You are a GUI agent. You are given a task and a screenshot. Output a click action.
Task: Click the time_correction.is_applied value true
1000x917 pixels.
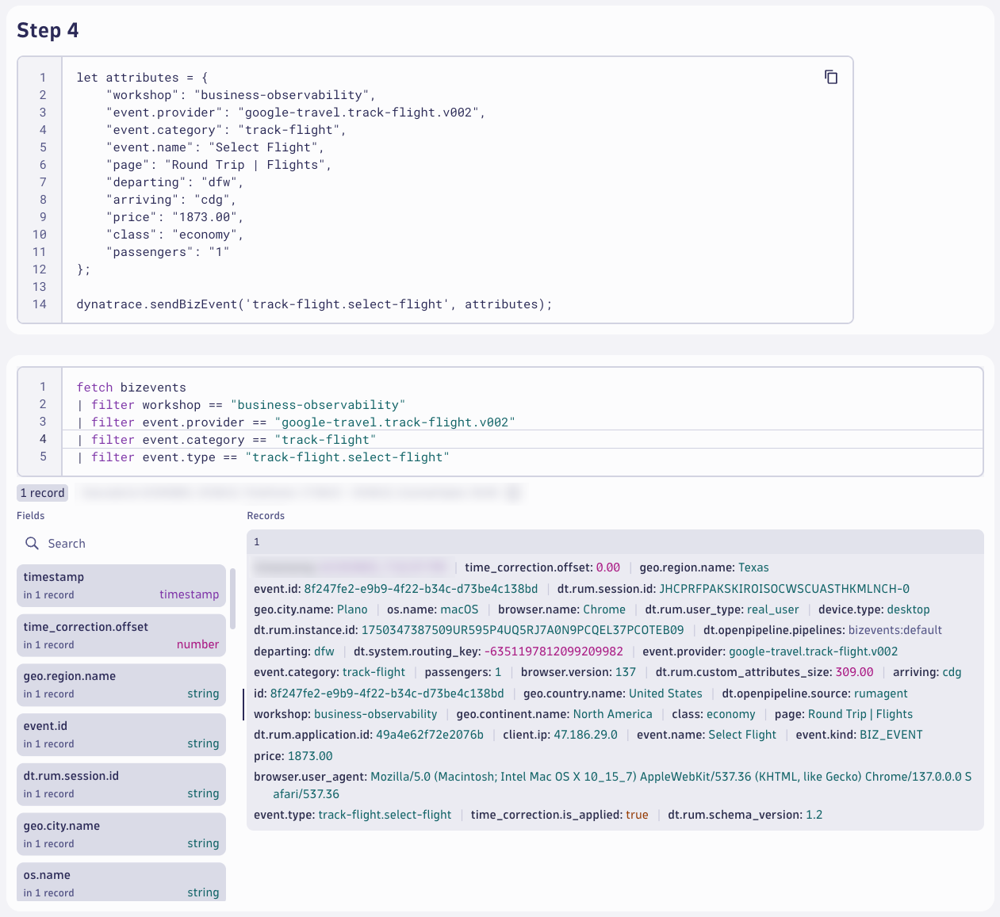coord(637,815)
